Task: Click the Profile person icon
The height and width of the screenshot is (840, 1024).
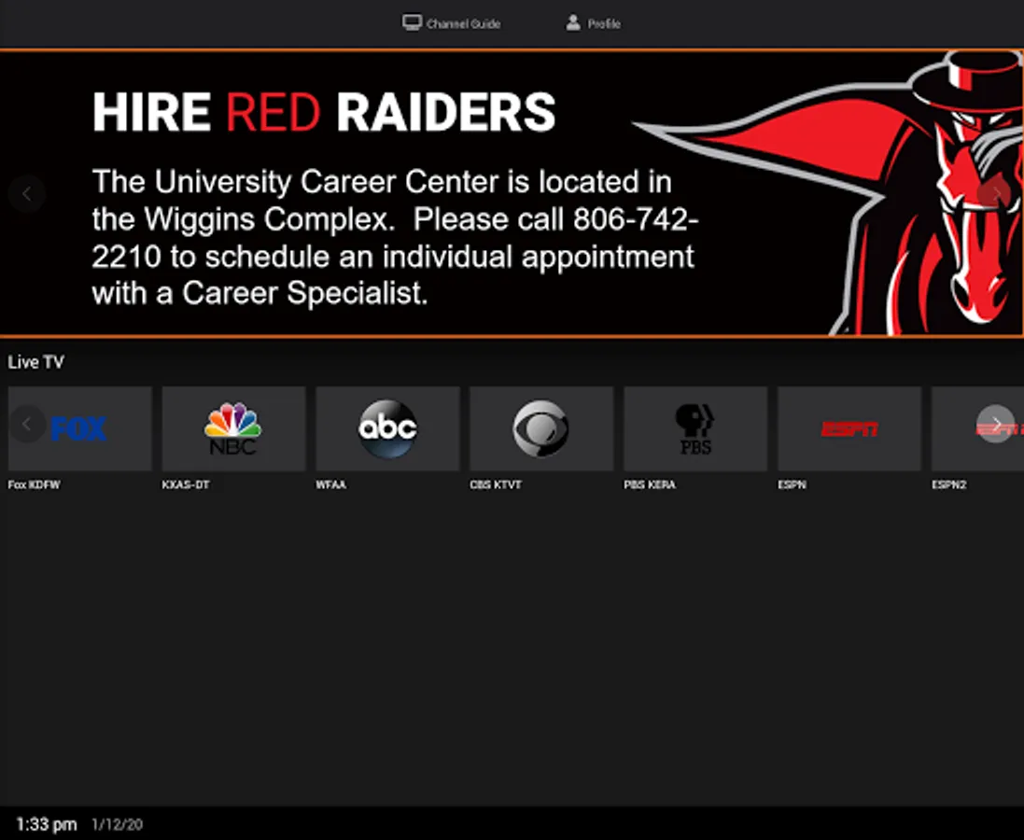Action: tap(573, 22)
